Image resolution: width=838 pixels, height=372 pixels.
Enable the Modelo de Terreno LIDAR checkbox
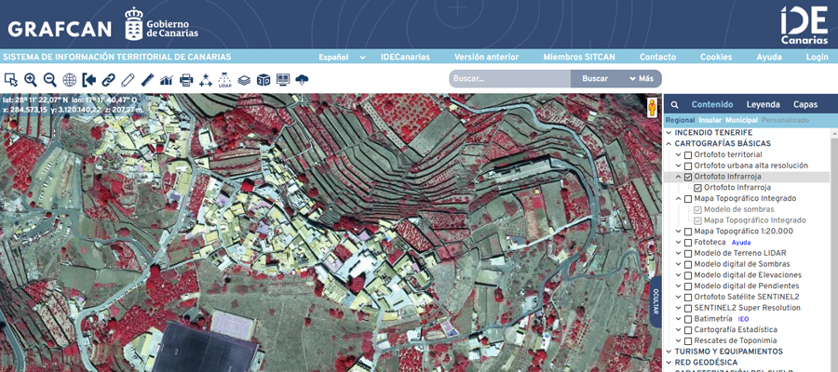click(x=688, y=254)
